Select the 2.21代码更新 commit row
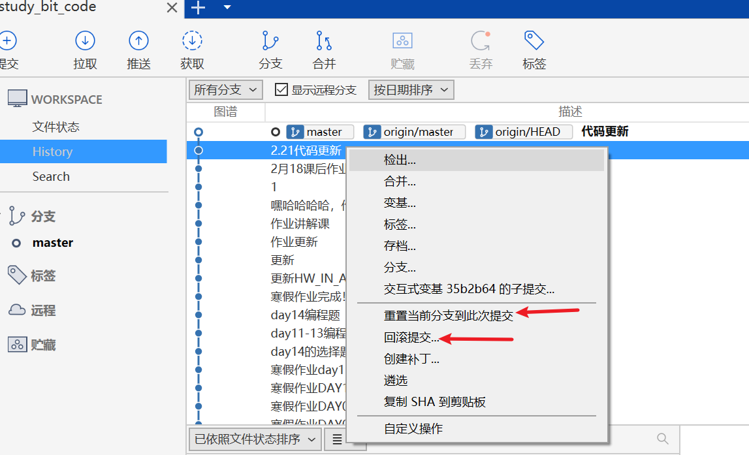The height and width of the screenshot is (455, 749). [306, 150]
